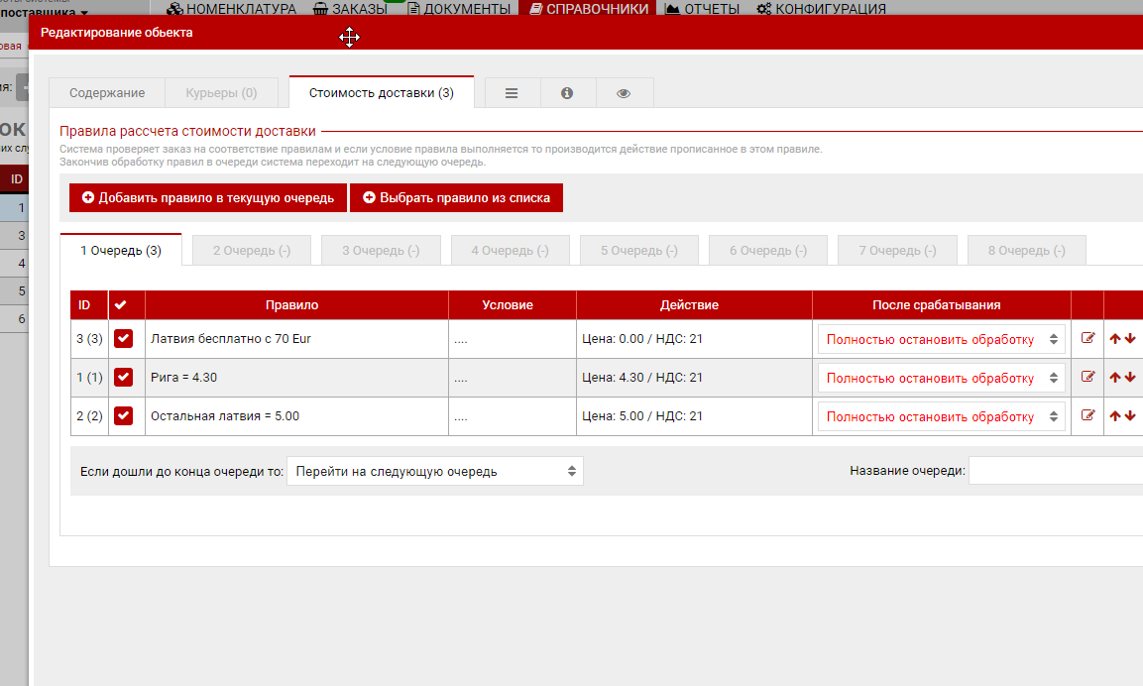Image resolution: width=1143 pixels, height=686 pixels.
Task: Open the eye icon tab
Action: 624,93
